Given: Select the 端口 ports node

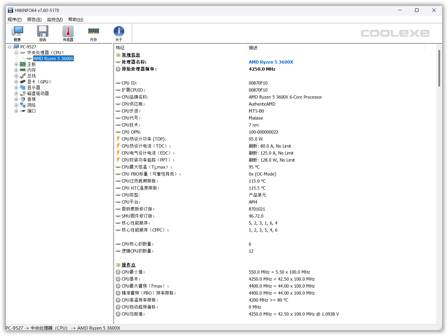Looking at the screenshot, I should (32, 111).
